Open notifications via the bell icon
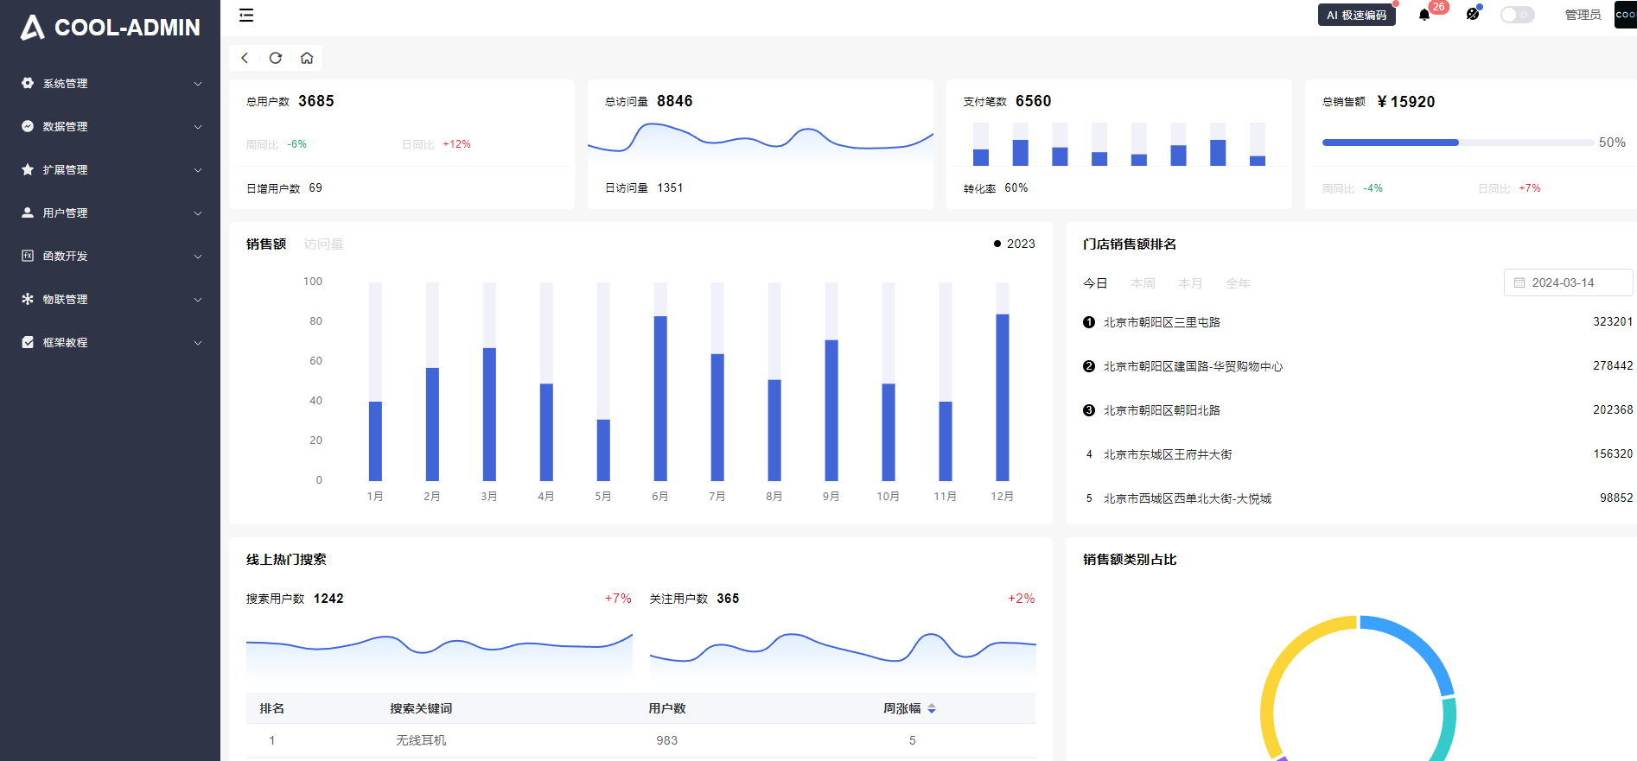1637x761 pixels. click(x=1424, y=15)
